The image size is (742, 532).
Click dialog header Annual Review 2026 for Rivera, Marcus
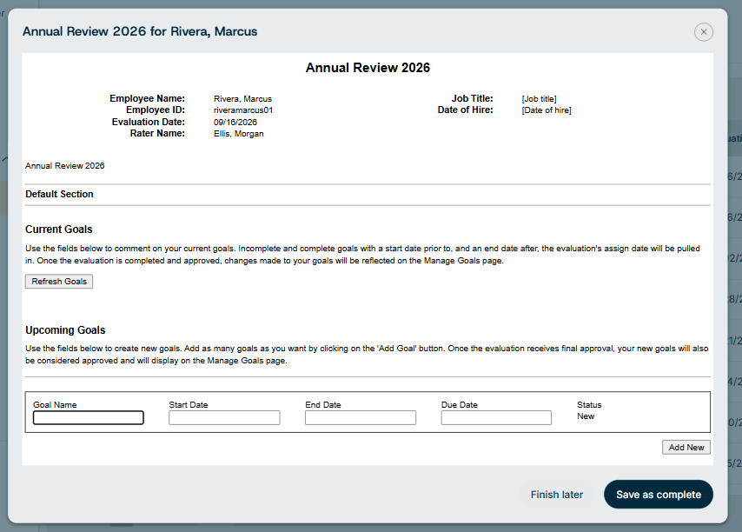[140, 31]
